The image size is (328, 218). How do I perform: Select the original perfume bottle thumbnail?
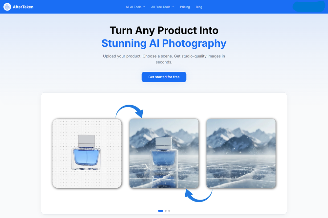pyautogui.click(x=87, y=154)
